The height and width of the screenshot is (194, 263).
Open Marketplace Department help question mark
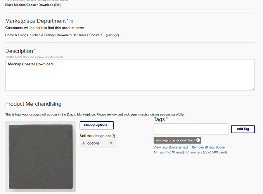point(71,21)
